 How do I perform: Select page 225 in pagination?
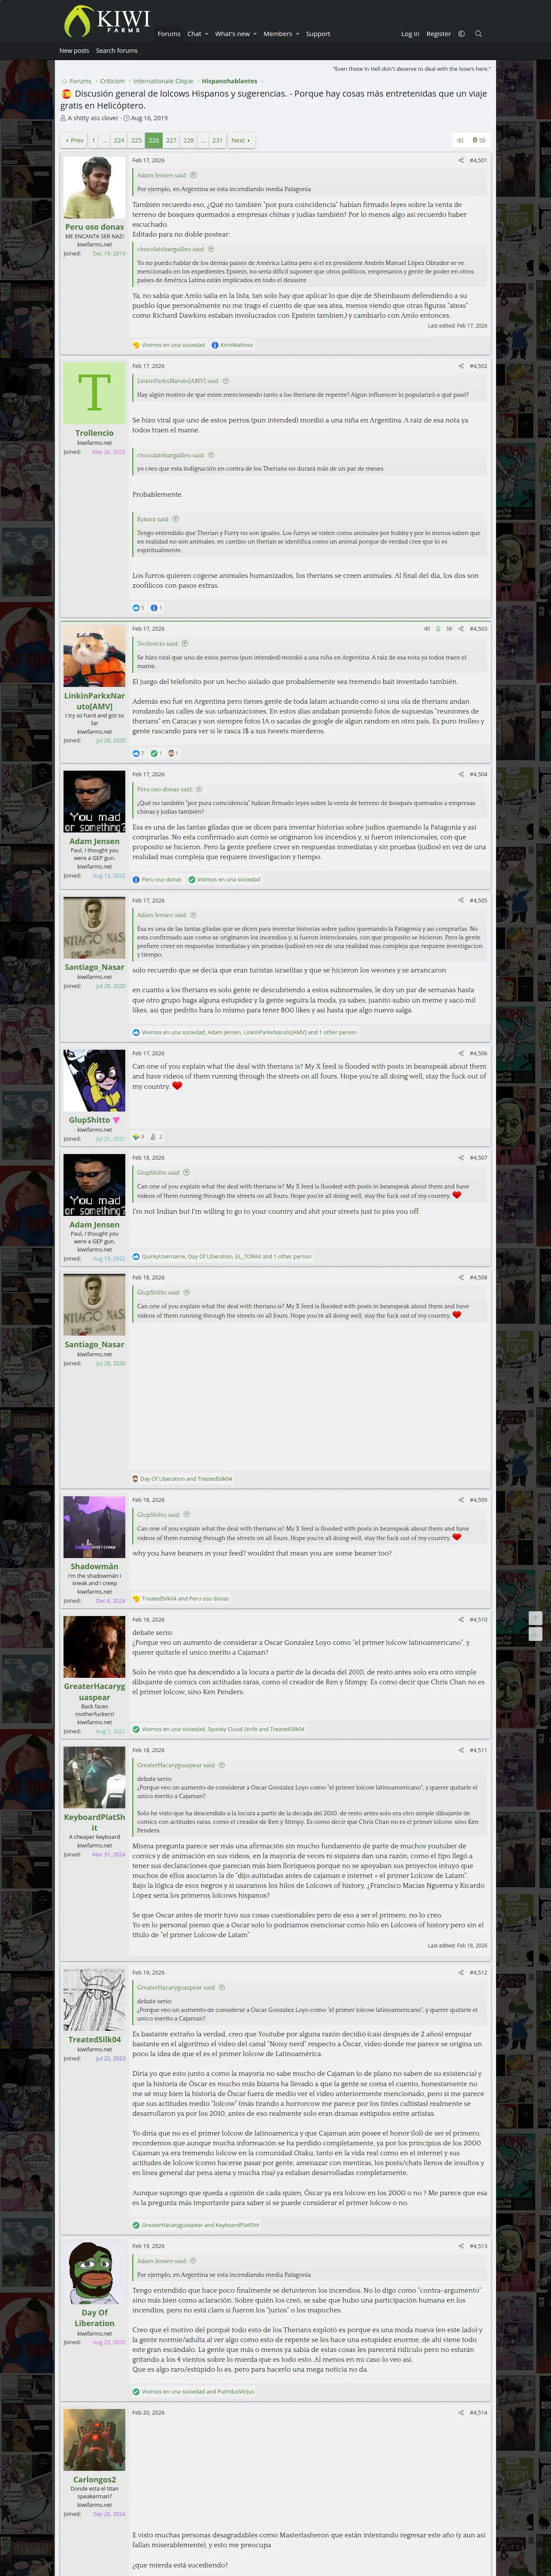pyautogui.click(x=136, y=140)
